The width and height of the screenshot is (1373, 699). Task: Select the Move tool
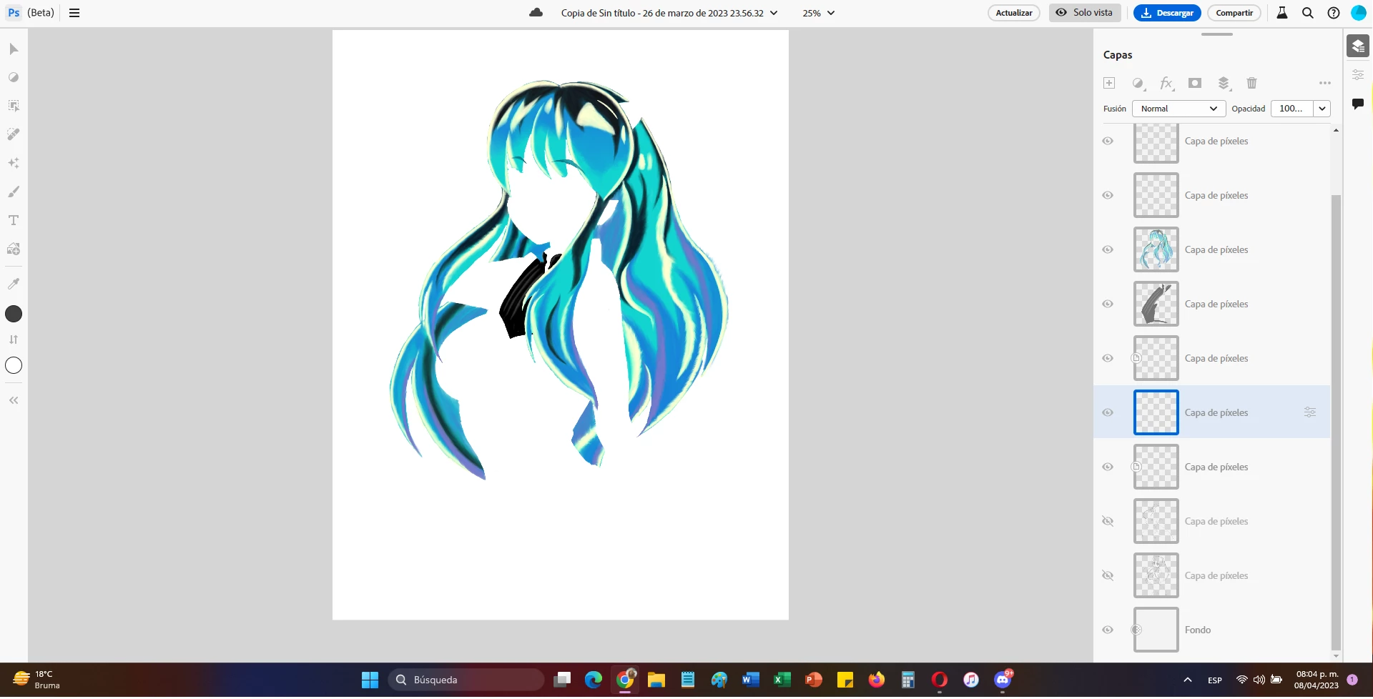point(14,49)
